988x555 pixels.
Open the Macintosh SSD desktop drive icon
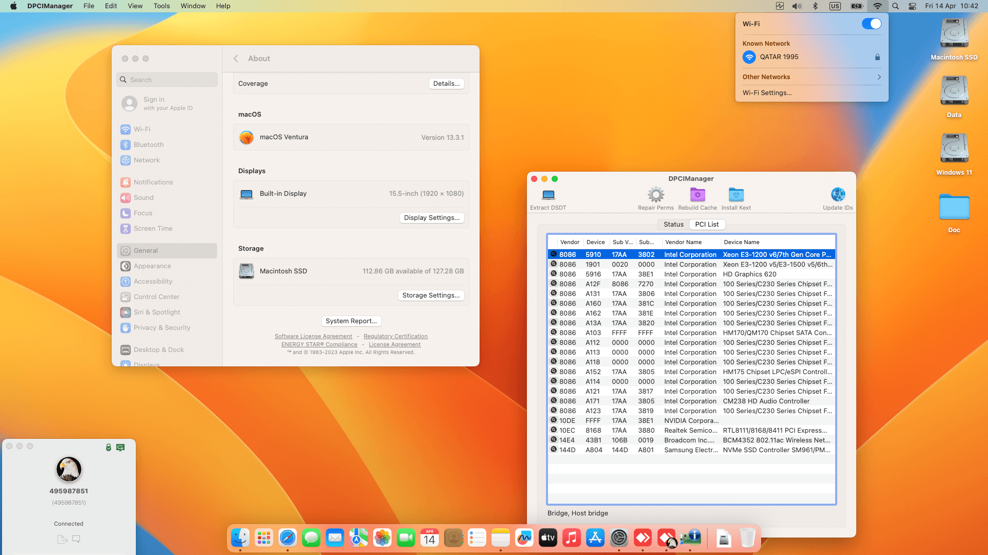(x=954, y=34)
